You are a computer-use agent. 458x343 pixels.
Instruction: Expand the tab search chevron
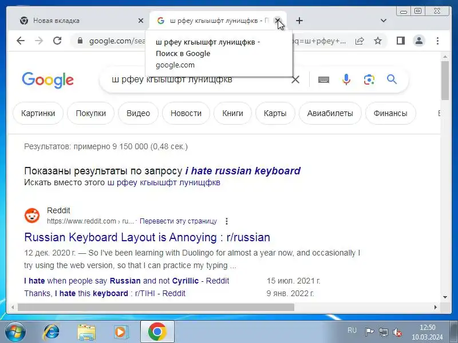(384, 21)
